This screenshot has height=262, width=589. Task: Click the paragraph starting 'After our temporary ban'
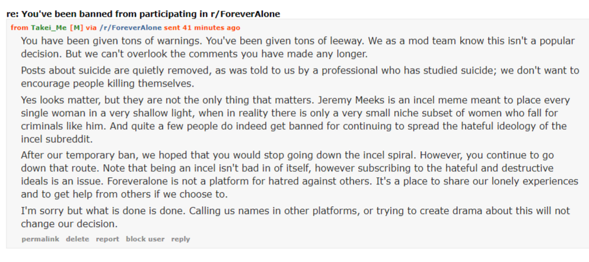coord(300,174)
